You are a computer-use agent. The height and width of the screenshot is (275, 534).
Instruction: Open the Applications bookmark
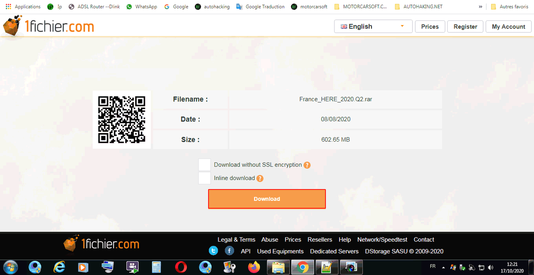click(23, 7)
